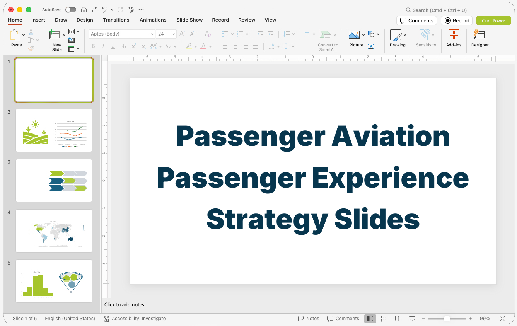
Task: Click the Undo arrow icon
Action: 105,10
